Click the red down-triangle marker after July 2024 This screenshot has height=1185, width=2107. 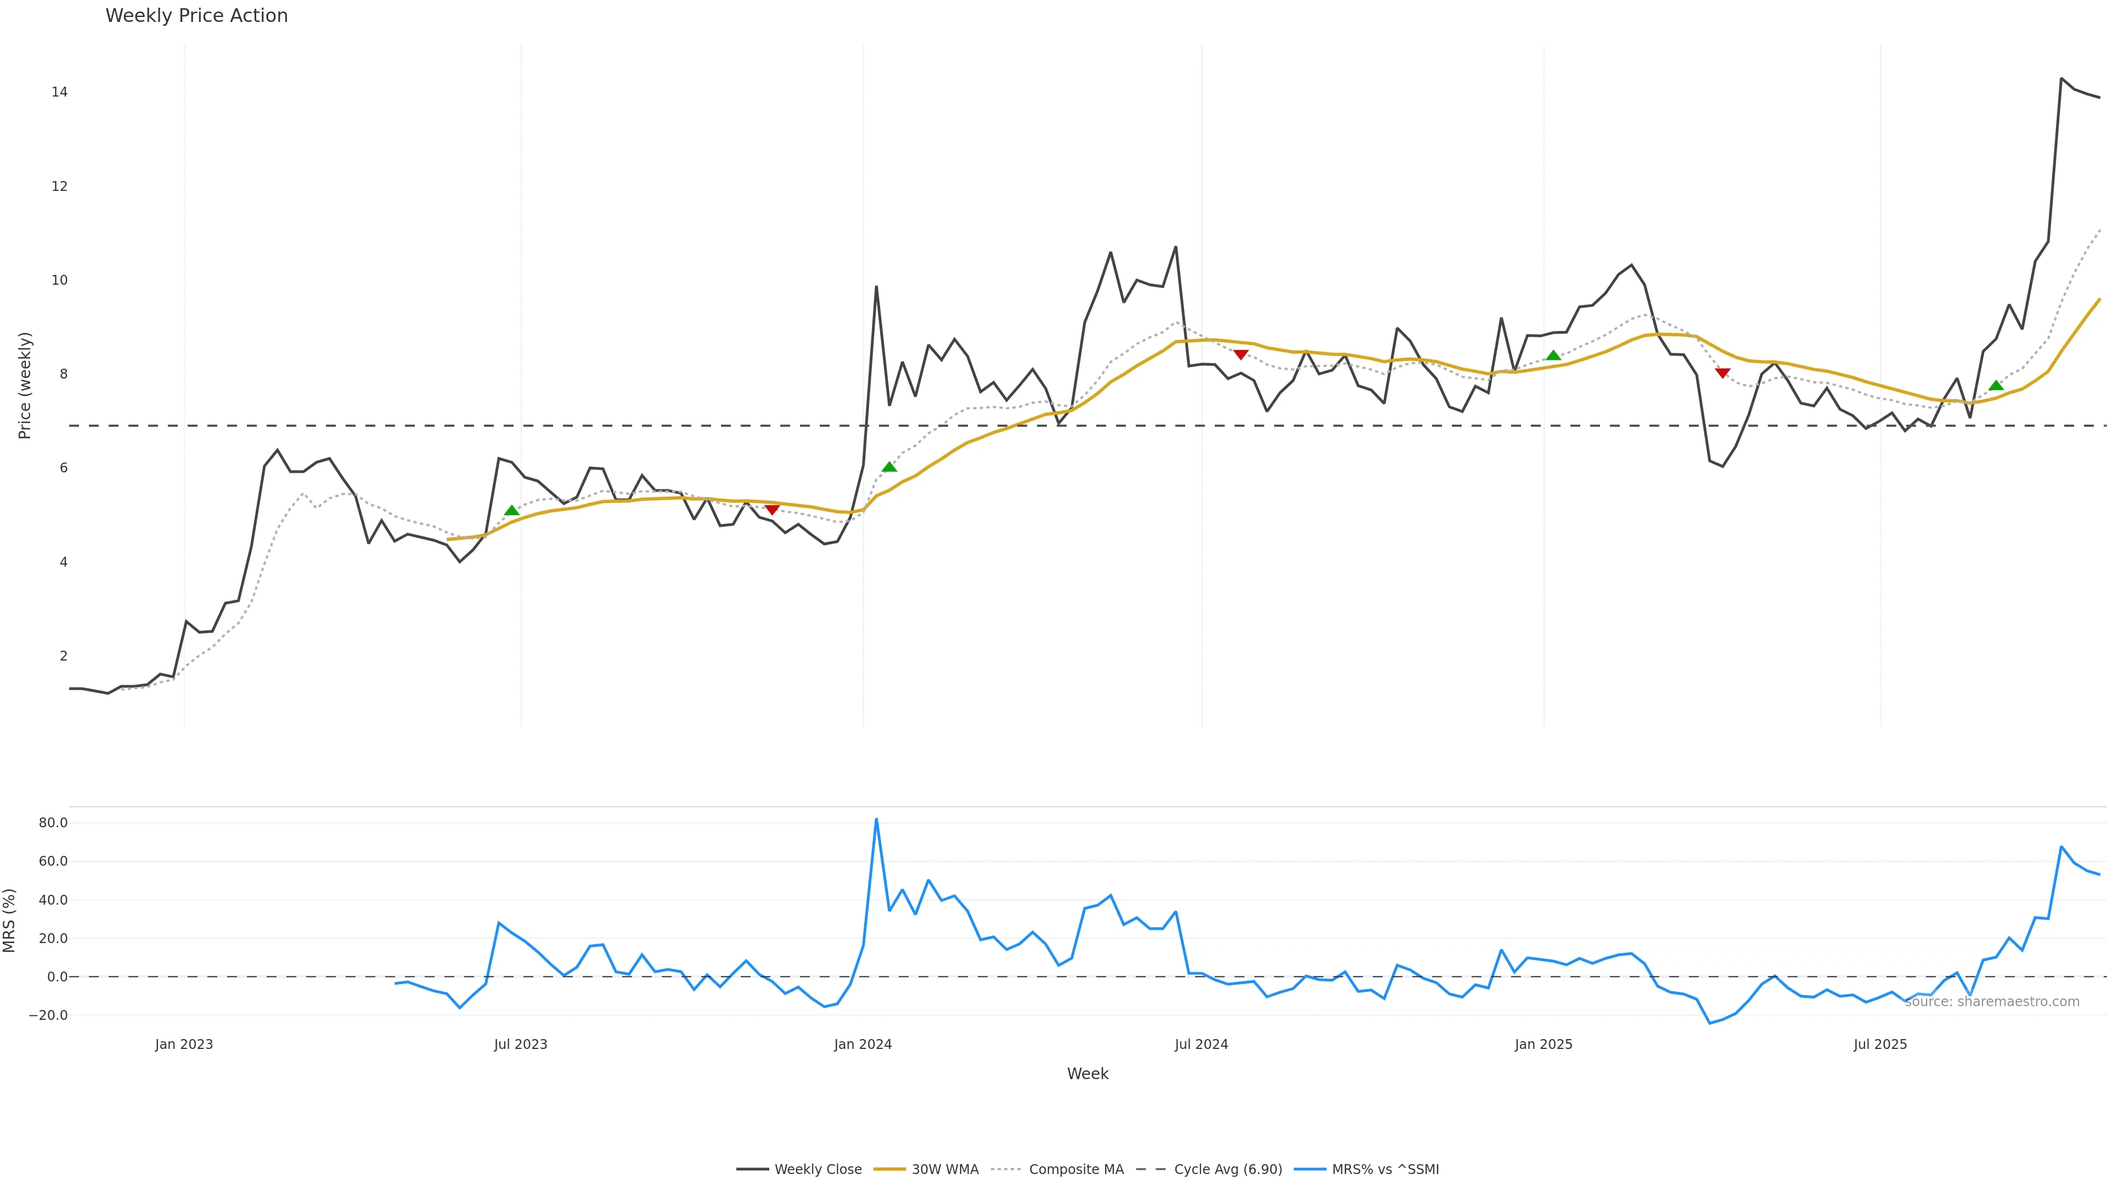1241,355
